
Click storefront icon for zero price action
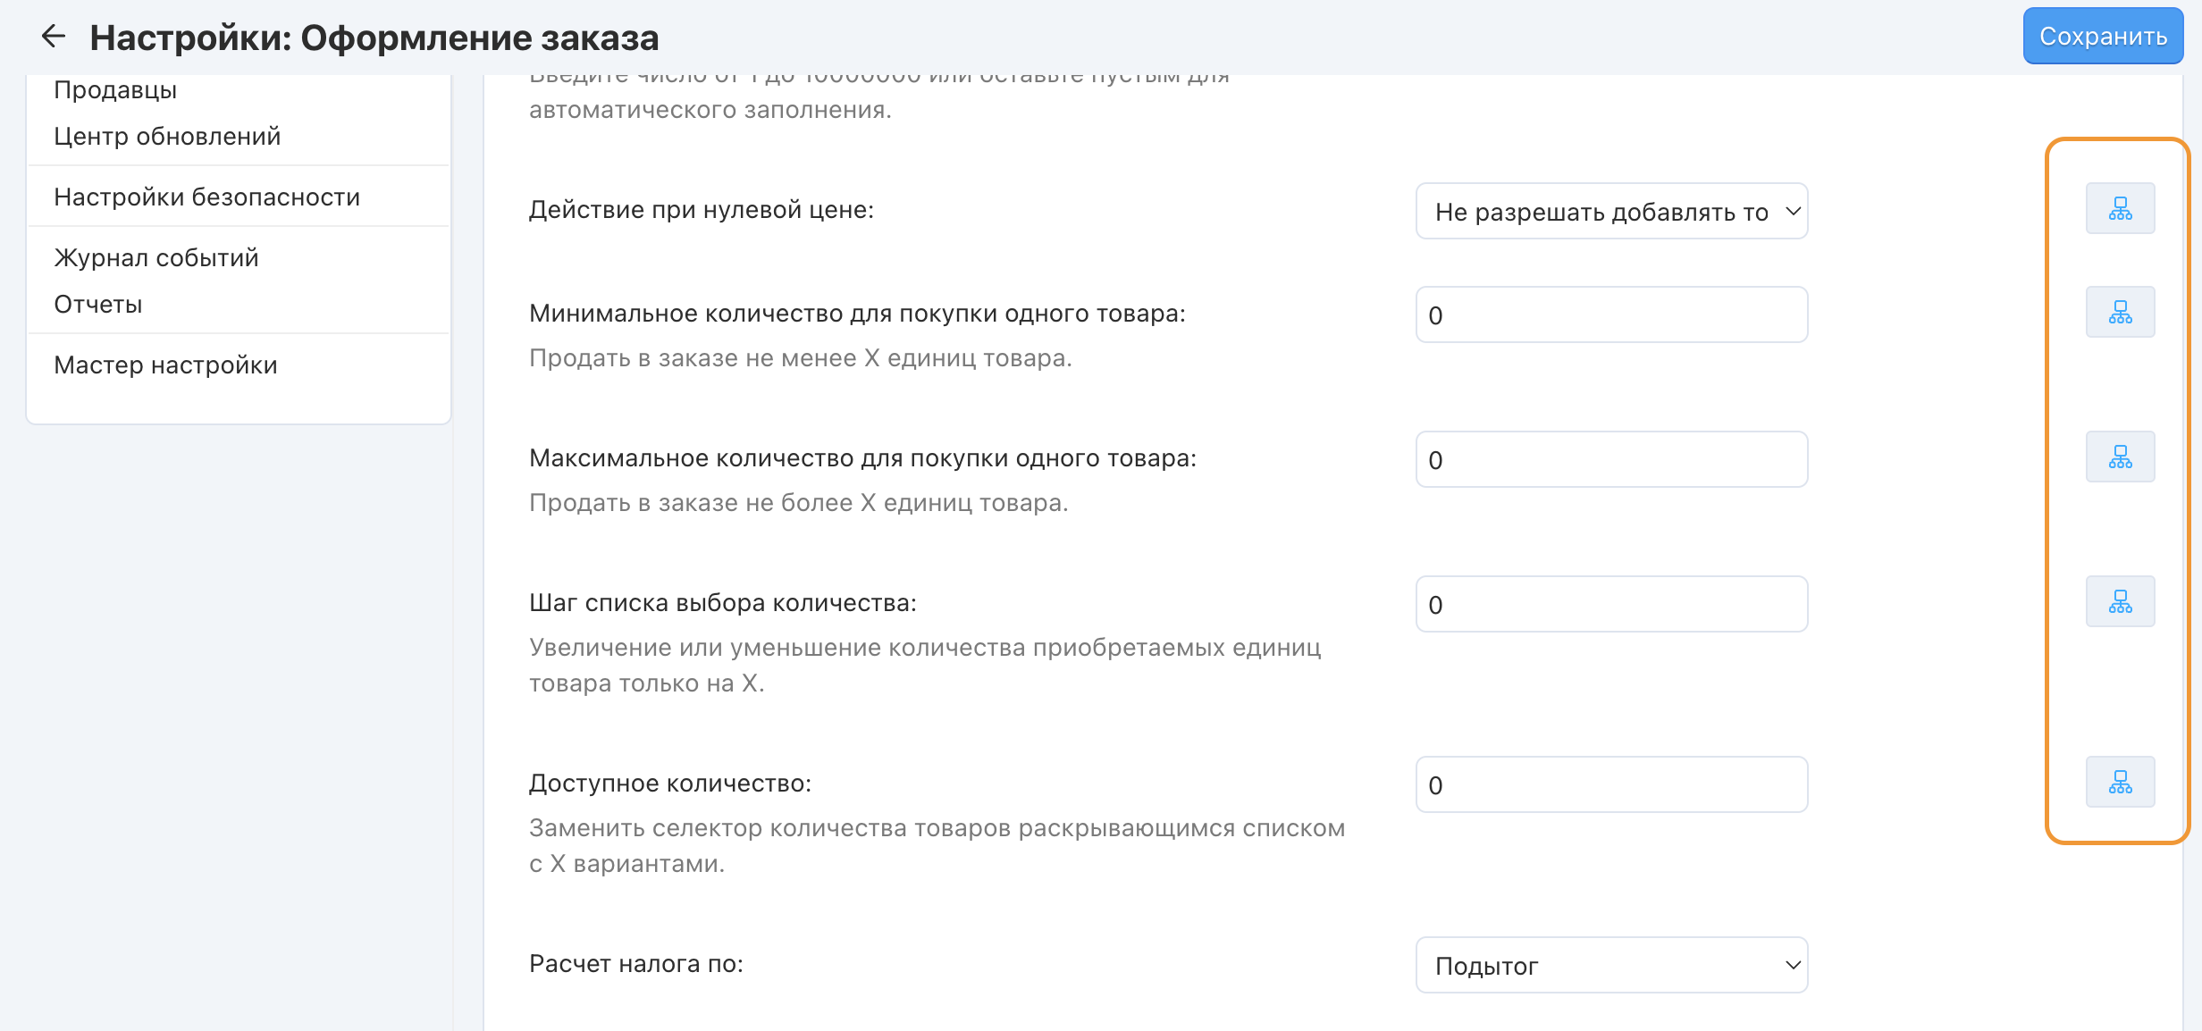(2120, 209)
